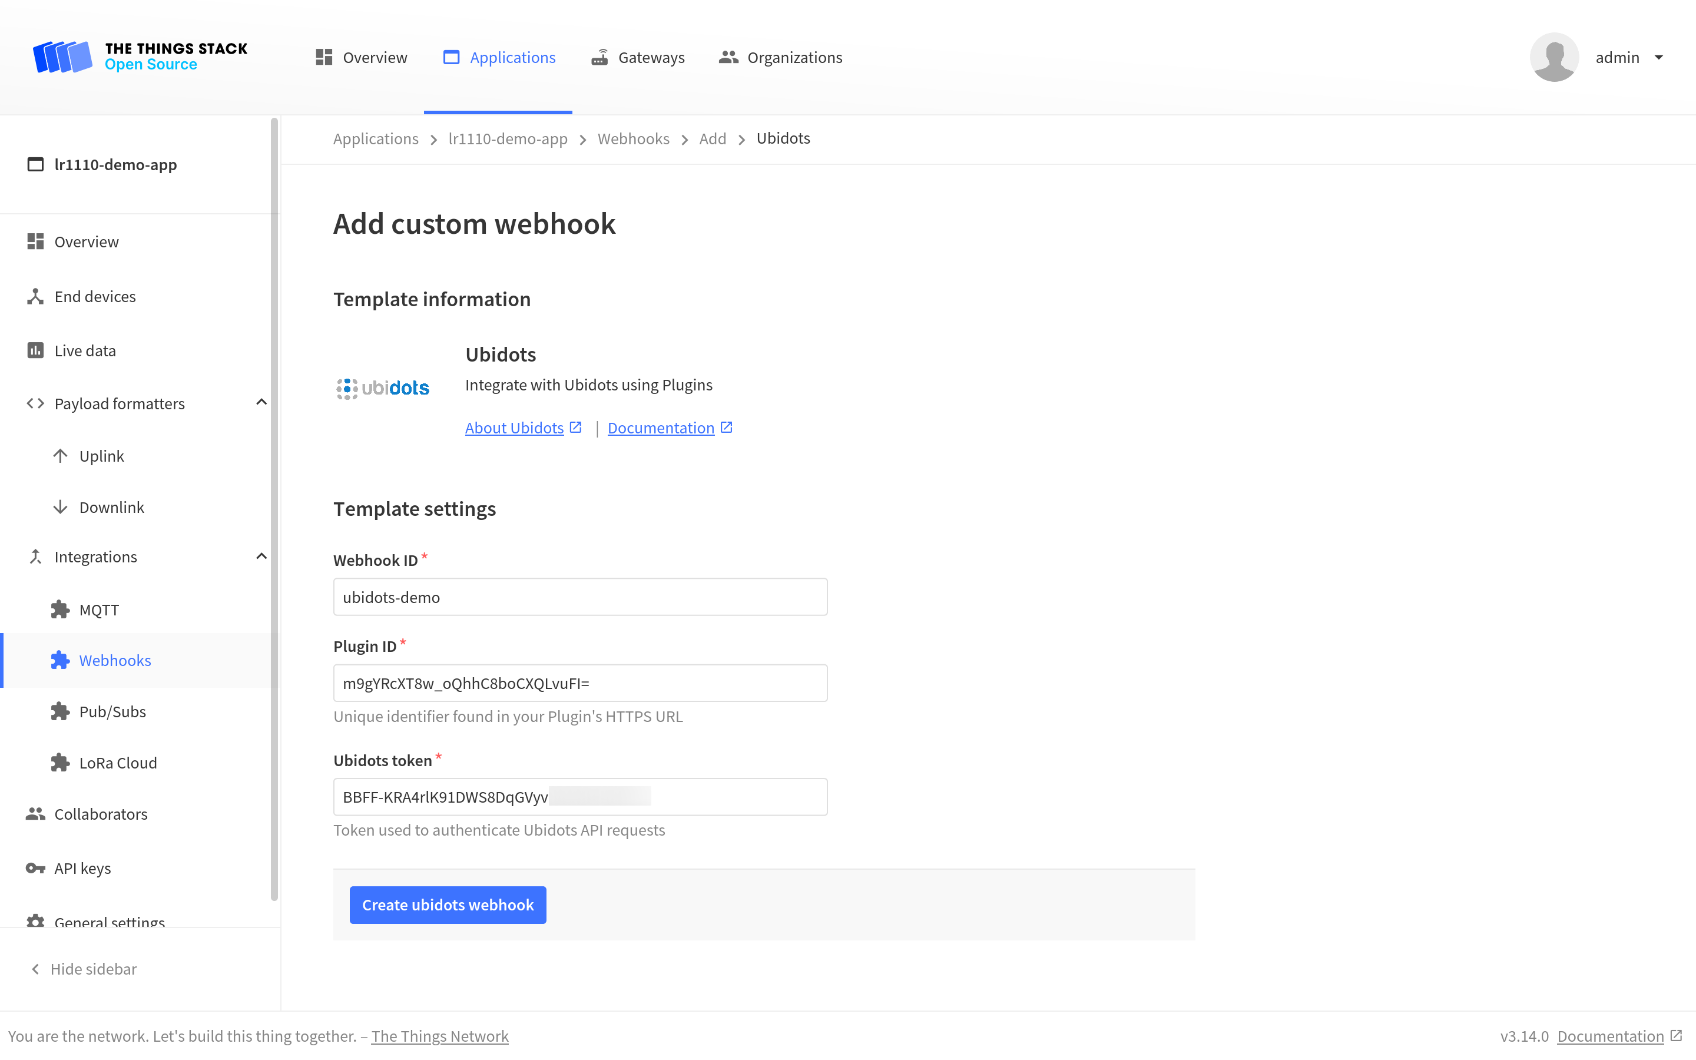Click the Uplink arrow icon
This screenshot has height=1060, width=1696.
click(60, 455)
